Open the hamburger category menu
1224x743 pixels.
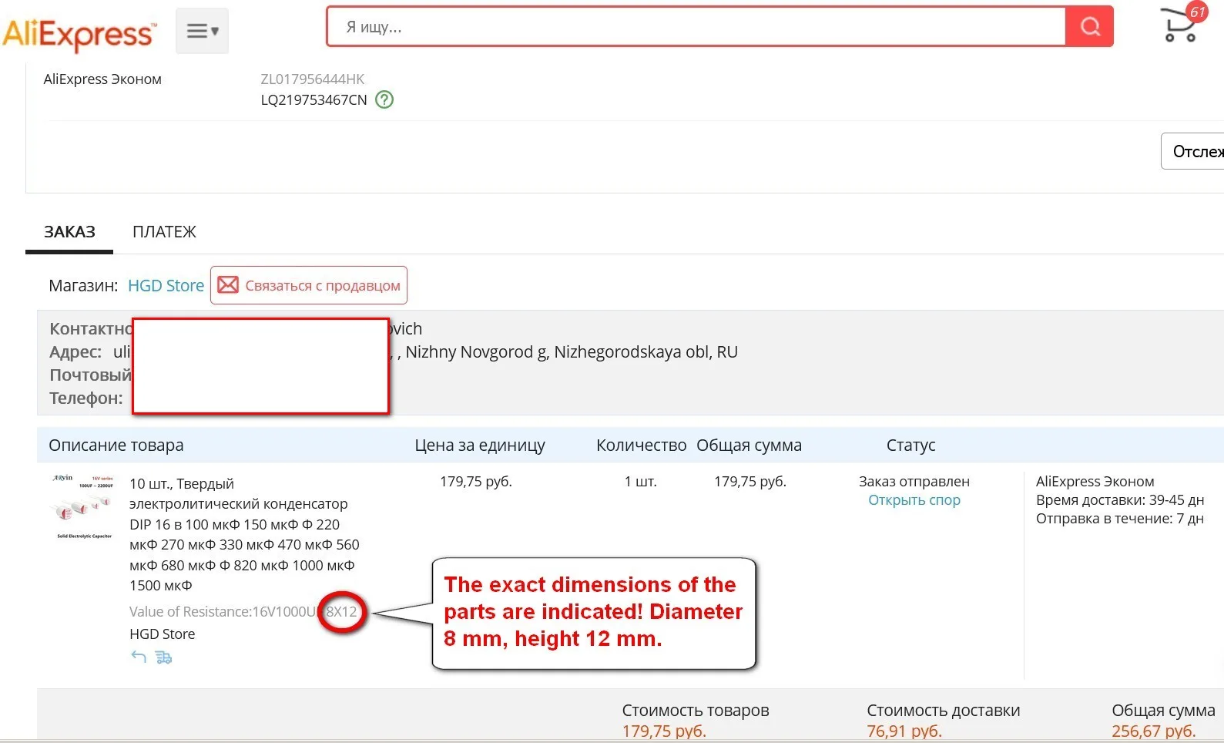[x=202, y=31]
